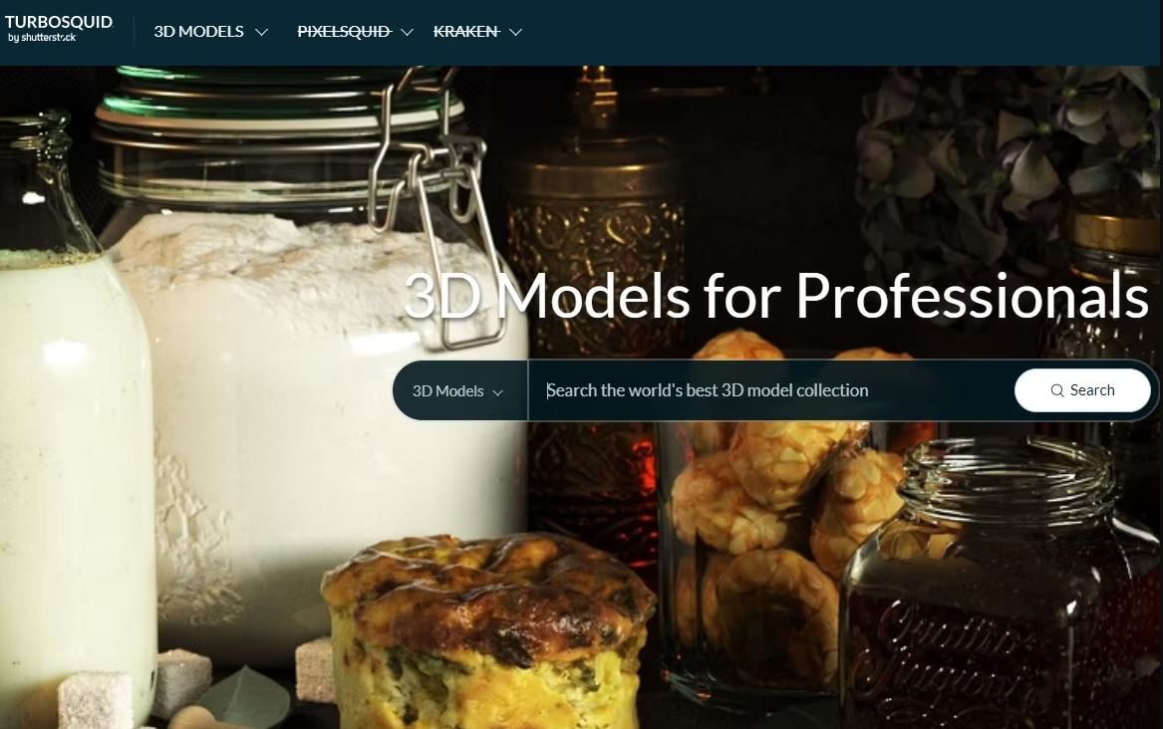This screenshot has height=729, width=1163.
Task: Open the 3D MODELS navigation menu
Action: [198, 32]
